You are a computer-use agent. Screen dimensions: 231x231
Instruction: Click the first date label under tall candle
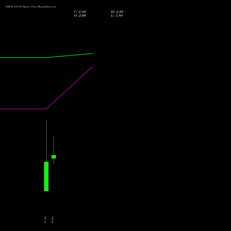[45, 219]
